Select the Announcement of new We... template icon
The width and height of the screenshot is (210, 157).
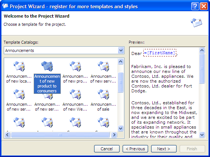(75, 94)
